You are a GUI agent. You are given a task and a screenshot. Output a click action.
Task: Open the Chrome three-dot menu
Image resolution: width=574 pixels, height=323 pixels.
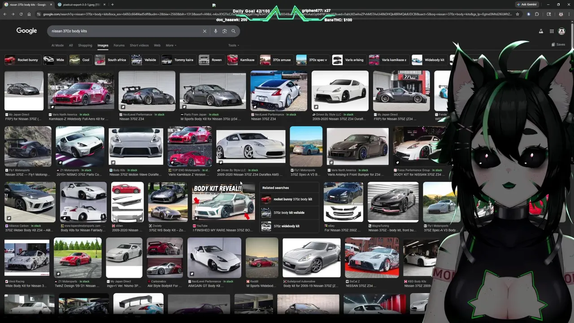coord(568,14)
